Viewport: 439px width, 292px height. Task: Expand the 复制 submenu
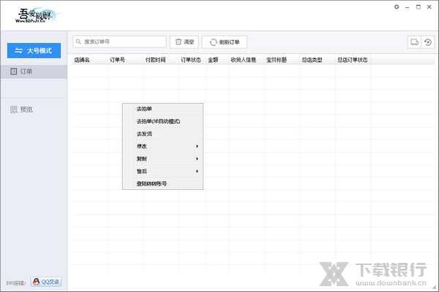click(x=162, y=158)
